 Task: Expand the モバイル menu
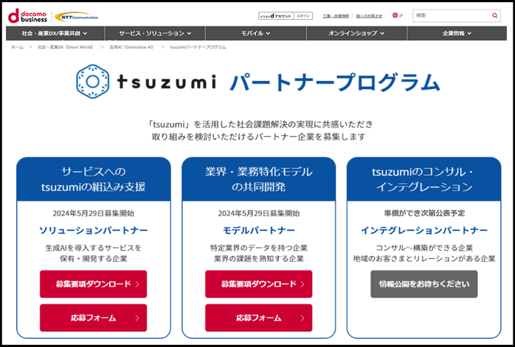(x=256, y=33)
